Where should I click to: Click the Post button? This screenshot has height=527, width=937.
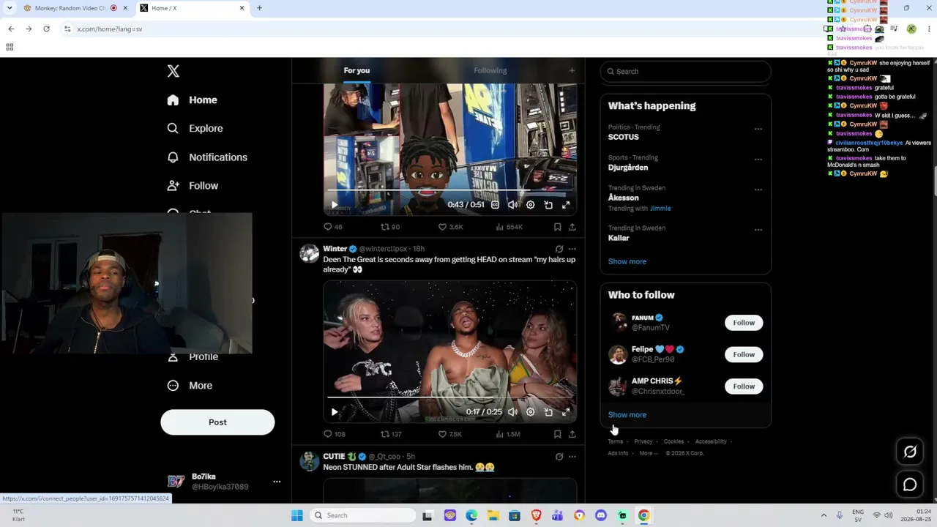coord(217,422)
